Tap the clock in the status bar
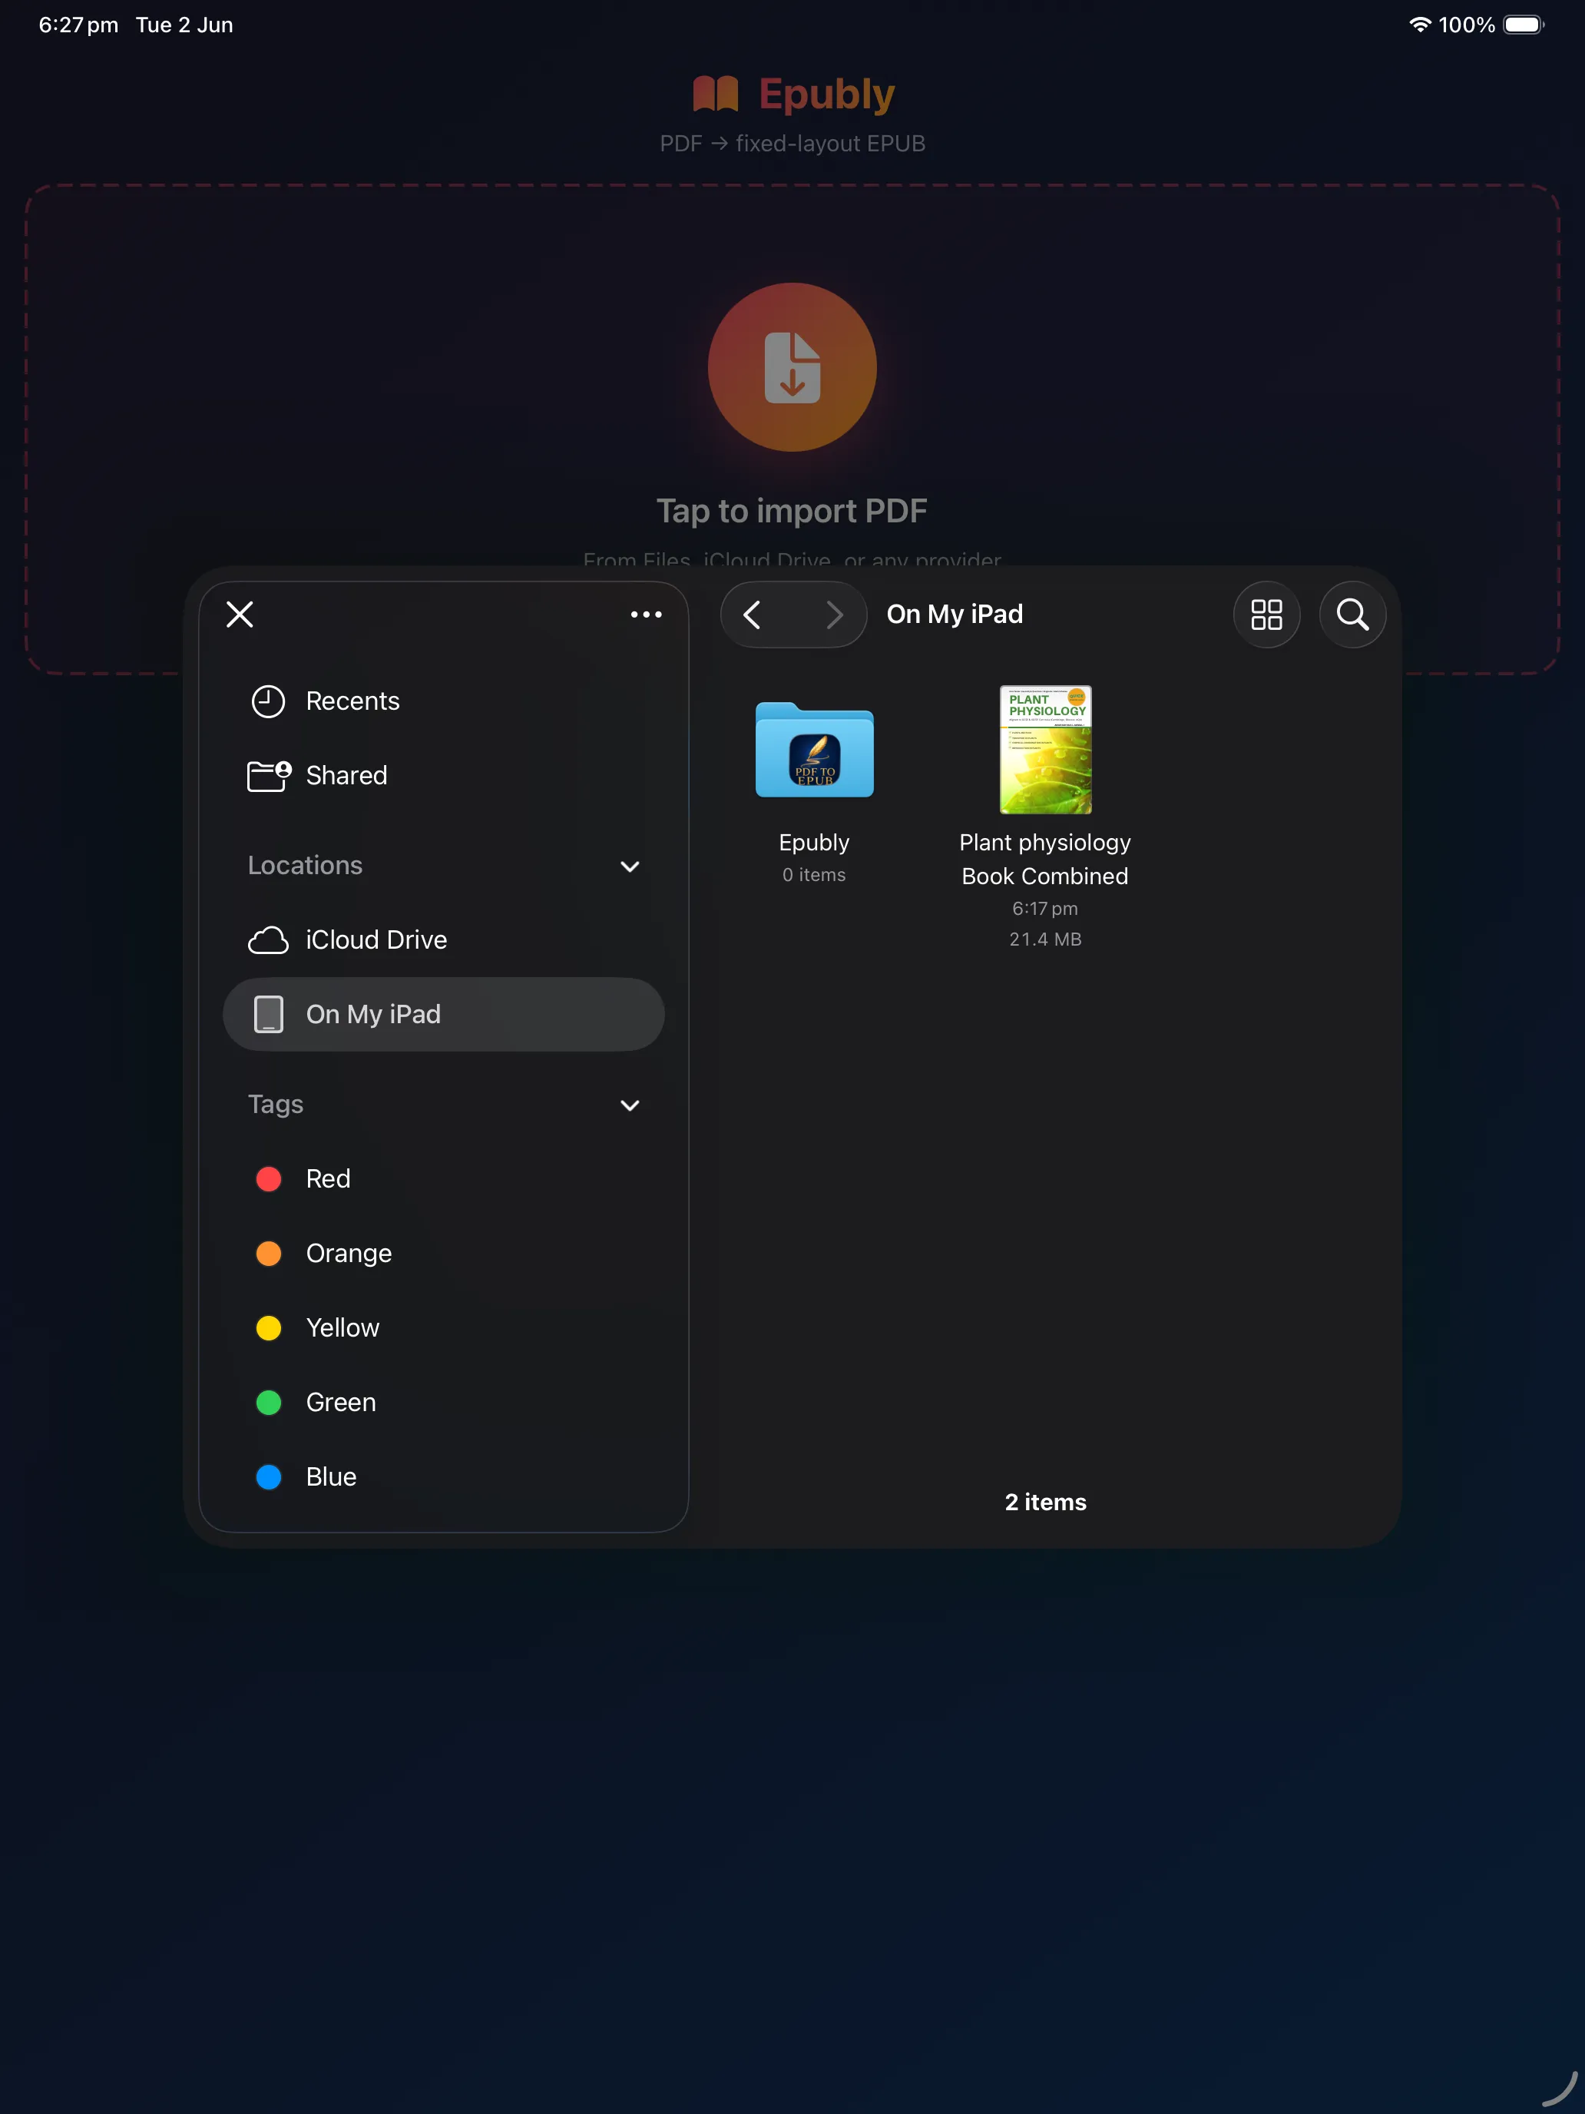The height and width of the screenshot is (2114, 1585). [x=78, y=25]
